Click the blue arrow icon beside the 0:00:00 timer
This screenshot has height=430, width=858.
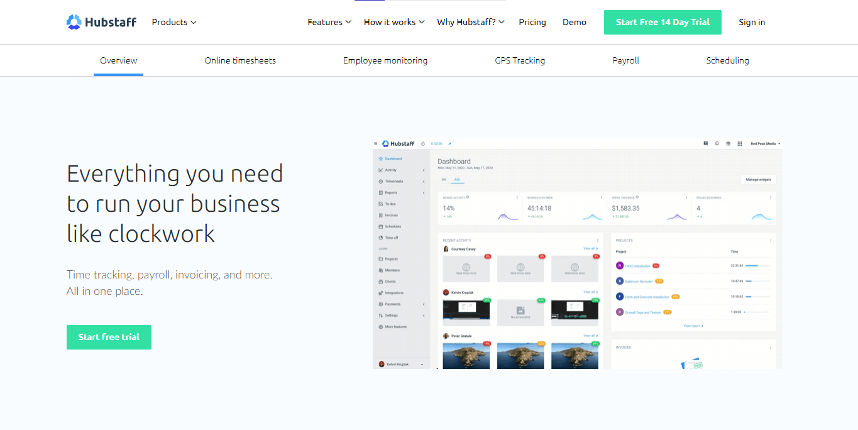coord(449,144)
